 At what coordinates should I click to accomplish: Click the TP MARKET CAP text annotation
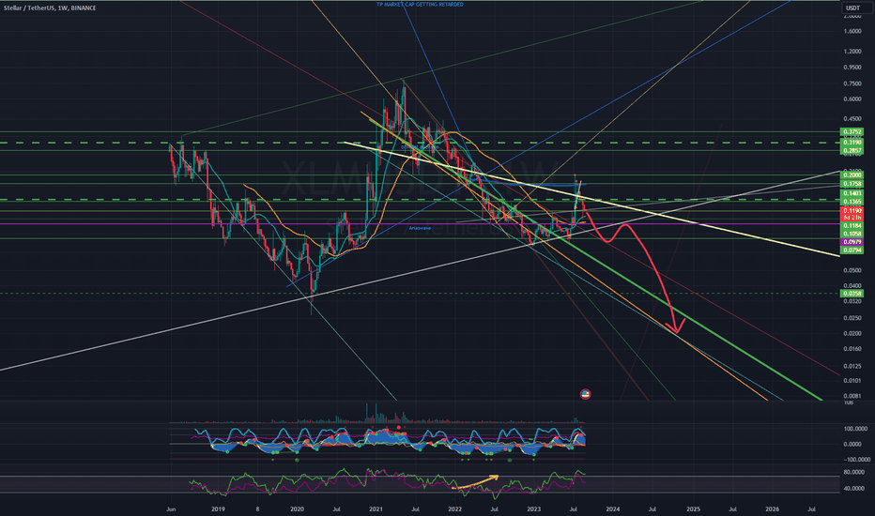pyautogui.click(x=420, y=5)
